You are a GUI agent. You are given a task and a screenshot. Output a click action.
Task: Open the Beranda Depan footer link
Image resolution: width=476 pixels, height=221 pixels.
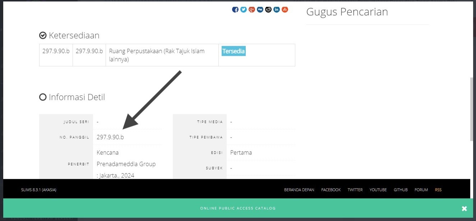pyautogui.click(x=299, y=190)
